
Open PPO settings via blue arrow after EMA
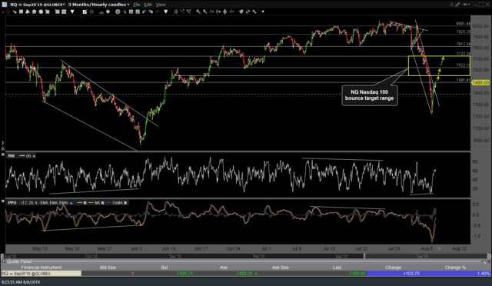(x=71, y=203)
